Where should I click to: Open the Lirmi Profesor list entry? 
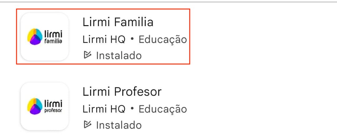[103, 106]
